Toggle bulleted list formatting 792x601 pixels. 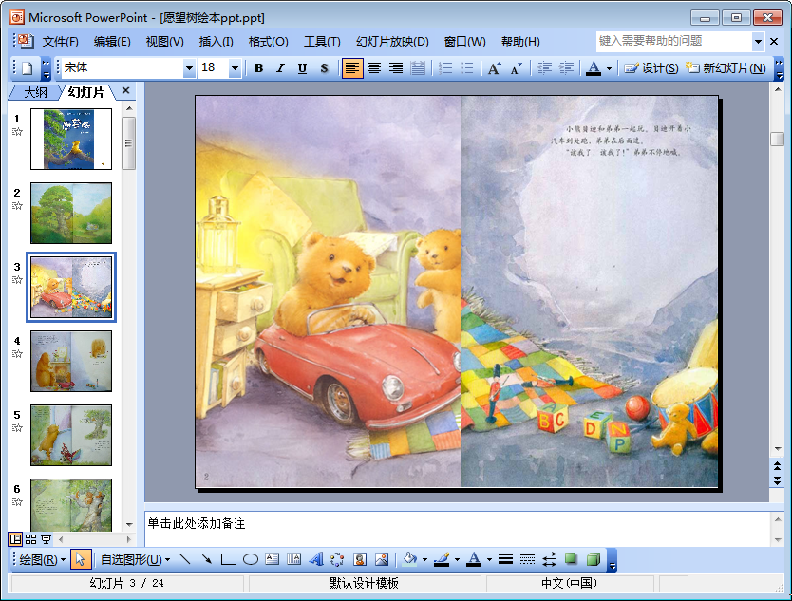467,67
